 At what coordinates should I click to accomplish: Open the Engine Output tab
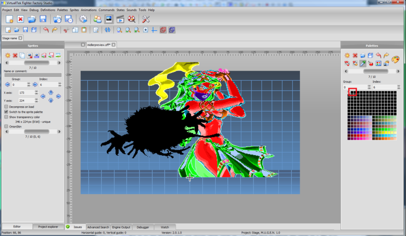pos(121,227)
